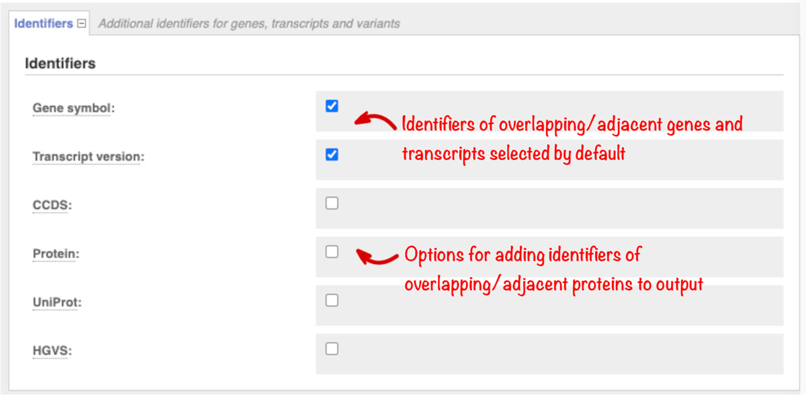Viewport: 806px width, 395px height.
Task: Uncheck the Gene symbol checkbox
Action: pyautogui.click(x=332, y=106)
